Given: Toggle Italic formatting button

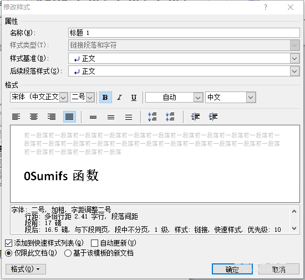Looking at the screenshot, I should [119, 97].
